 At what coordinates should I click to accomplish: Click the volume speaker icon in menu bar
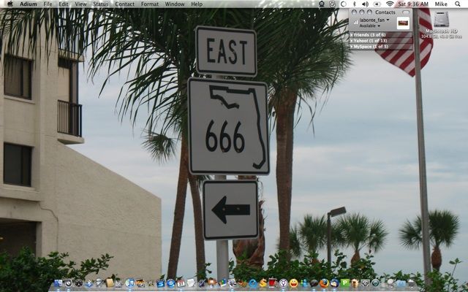[x=365, y=4]
